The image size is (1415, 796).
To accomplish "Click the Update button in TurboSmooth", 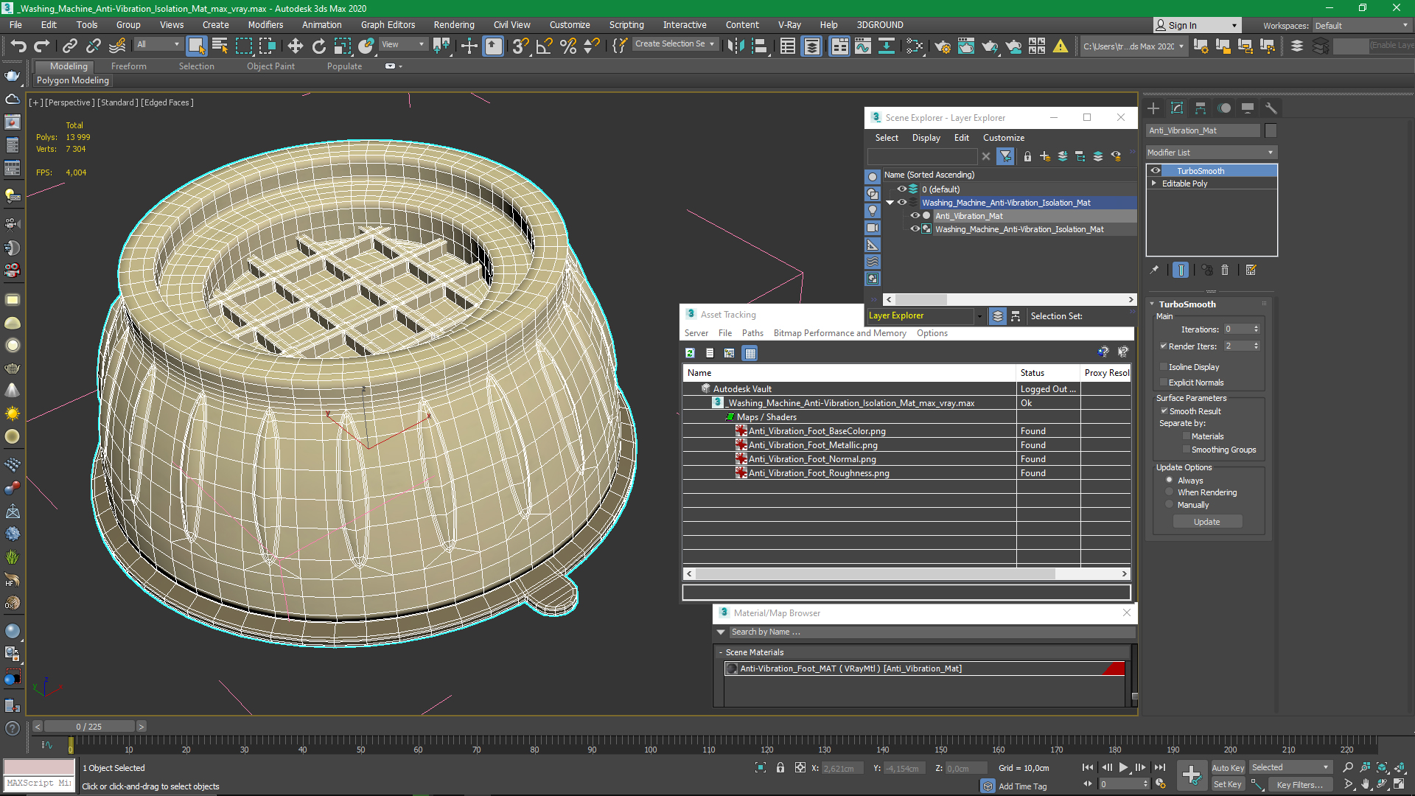I will click(1207, 521).
